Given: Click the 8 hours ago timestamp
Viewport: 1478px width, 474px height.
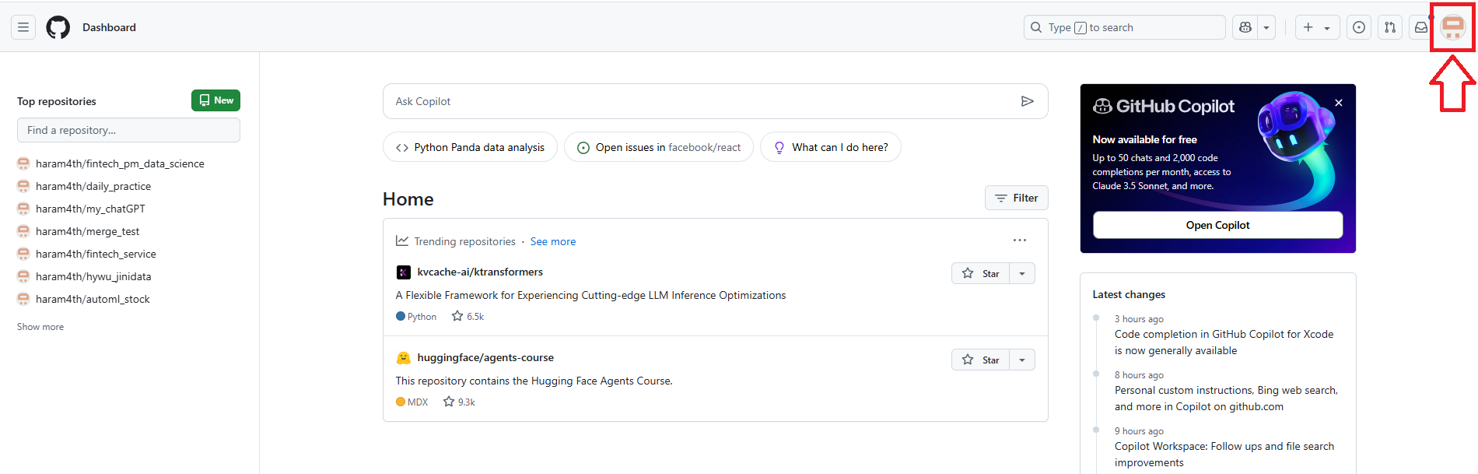Looking at the screenshot, I should point(1139,375).
